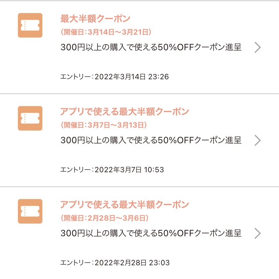Viewport: 279px width, 279px height.
Task: Select the first coupon list row
Action: tap(139, 47)
